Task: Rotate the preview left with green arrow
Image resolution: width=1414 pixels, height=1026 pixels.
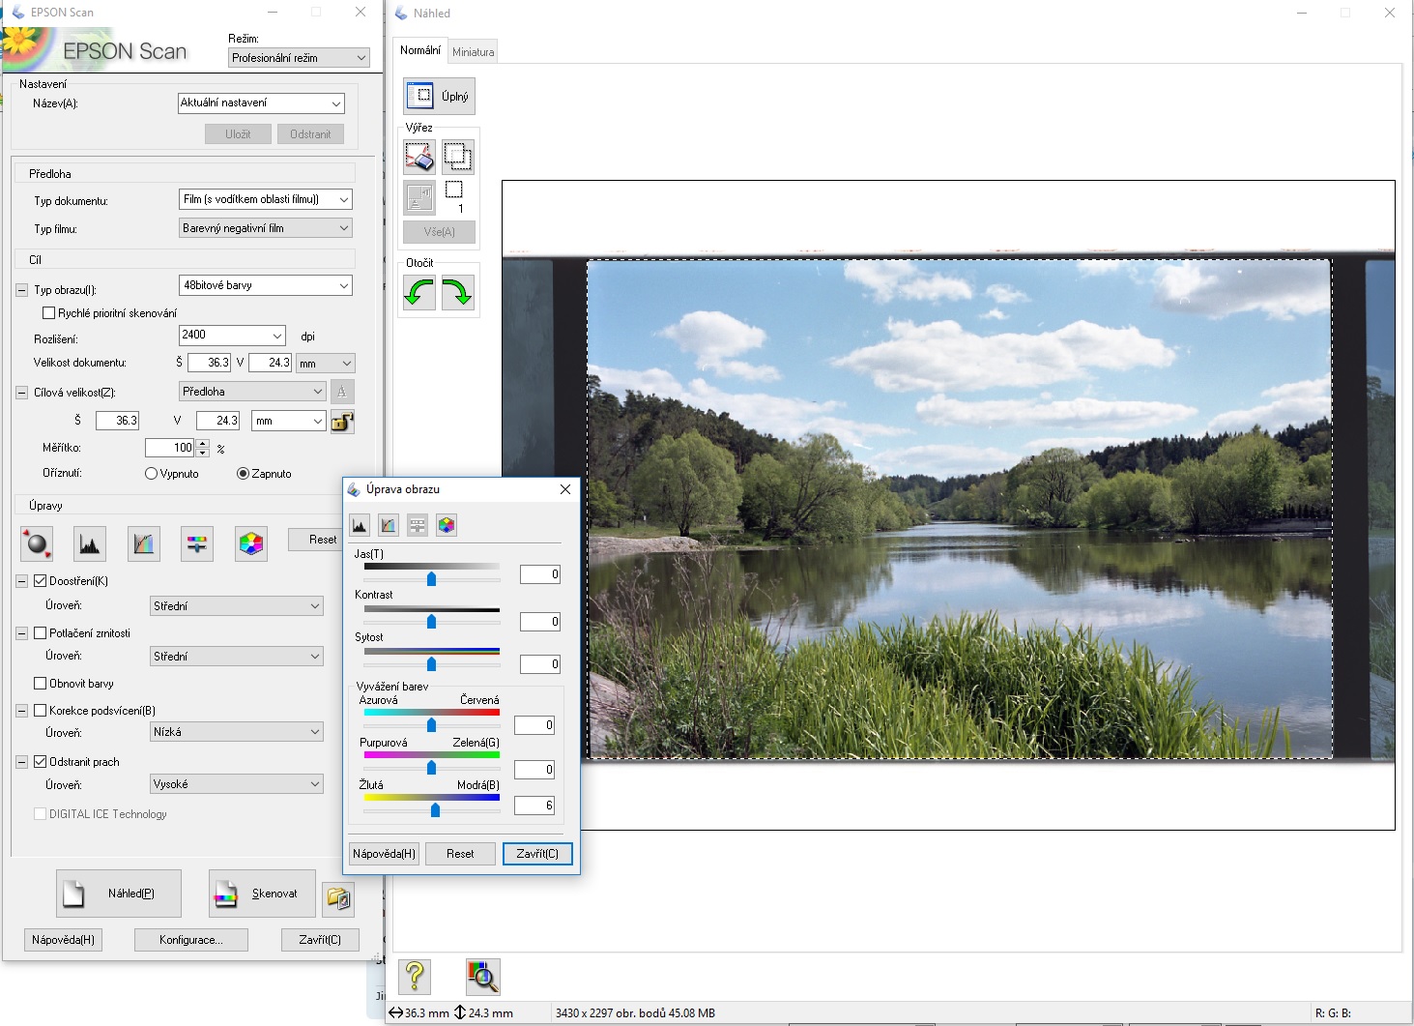Action: point(419,292)
